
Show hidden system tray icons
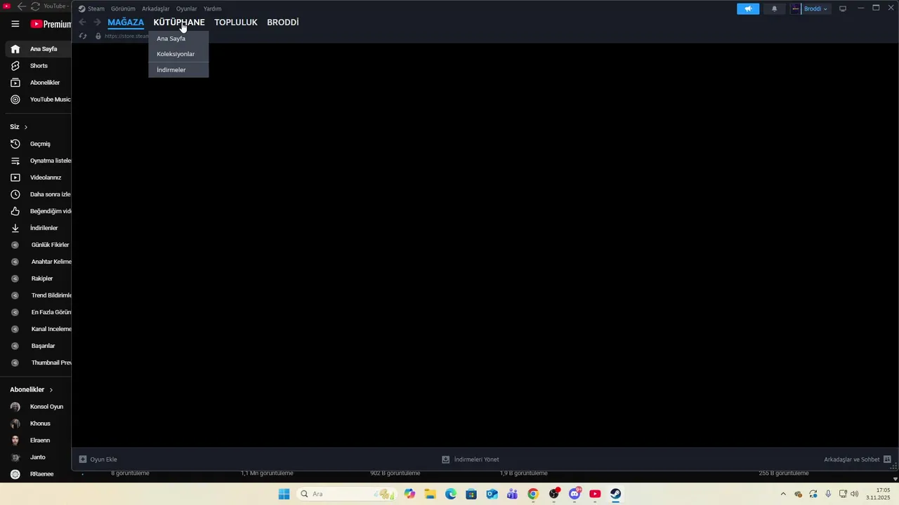[x=783, y=494]
